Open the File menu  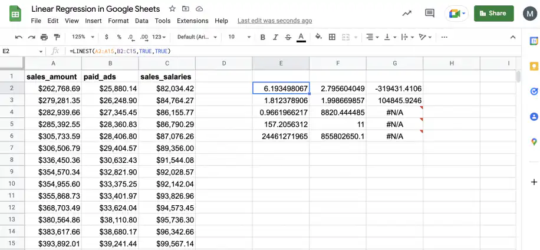[36, 21]
